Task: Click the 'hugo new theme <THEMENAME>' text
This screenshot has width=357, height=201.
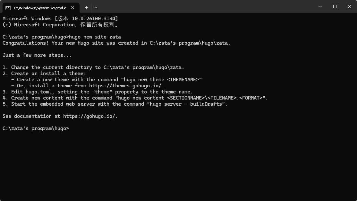Action: [161, 80]
